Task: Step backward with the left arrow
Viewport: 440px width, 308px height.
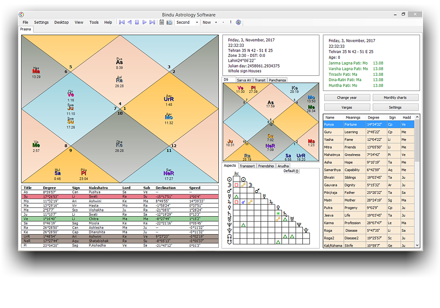Action: [129, 22]
